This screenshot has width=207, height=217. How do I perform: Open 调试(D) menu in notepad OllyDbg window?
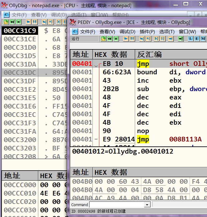[59, 15]
